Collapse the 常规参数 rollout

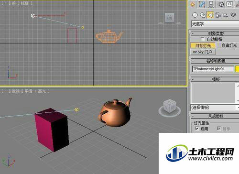click(x=215, y=116)
